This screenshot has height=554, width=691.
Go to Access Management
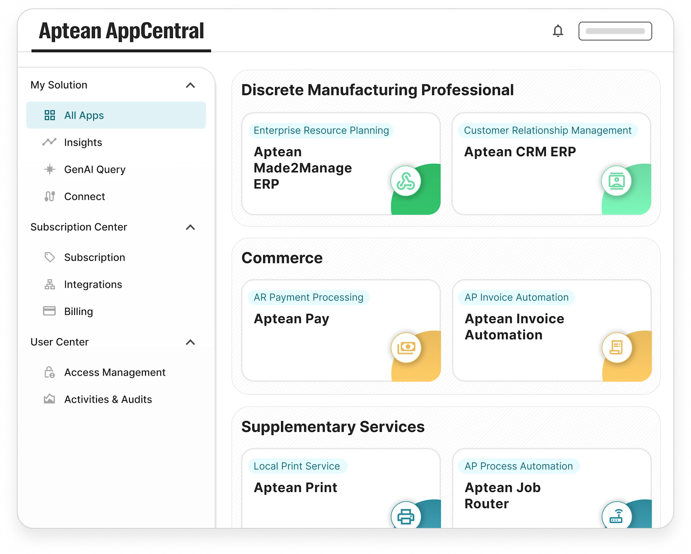(x=116, y=372)
